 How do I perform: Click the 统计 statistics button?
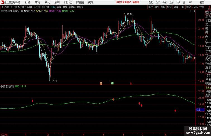[x=169, y=7]
